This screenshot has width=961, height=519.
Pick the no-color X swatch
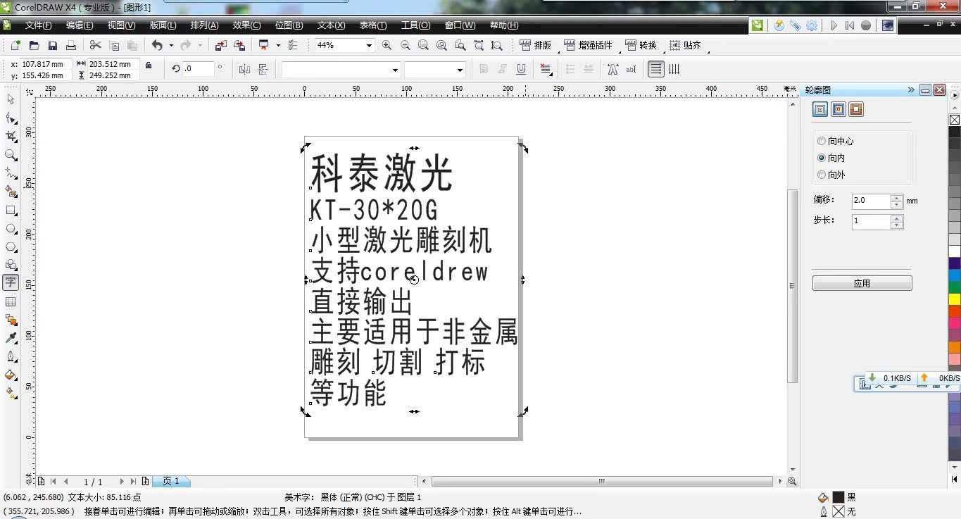(955, 120)
